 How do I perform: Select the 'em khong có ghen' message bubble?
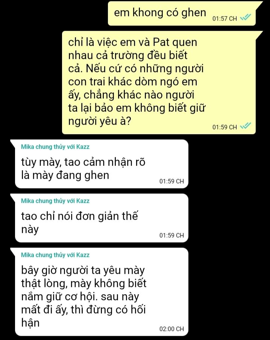tap(182, 14)
